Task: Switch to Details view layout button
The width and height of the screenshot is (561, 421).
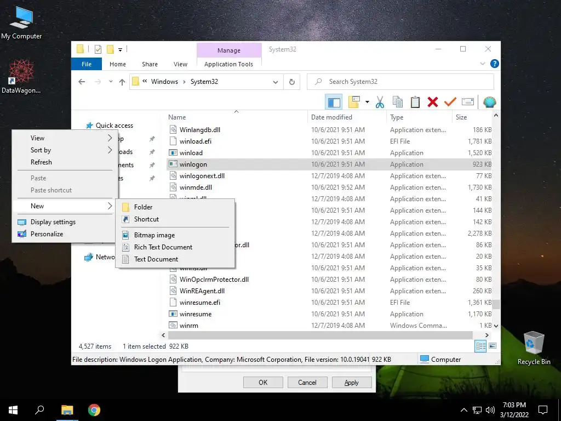Action: tap(480, 346)
